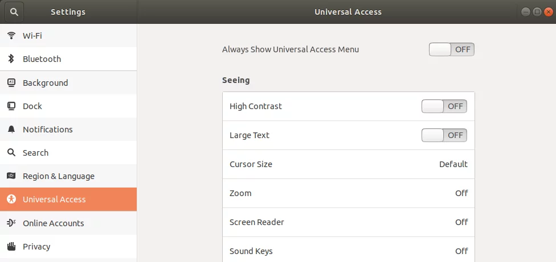Click the Privacy label in sidebar
The image size is (556, 262).
pos(36,247)
